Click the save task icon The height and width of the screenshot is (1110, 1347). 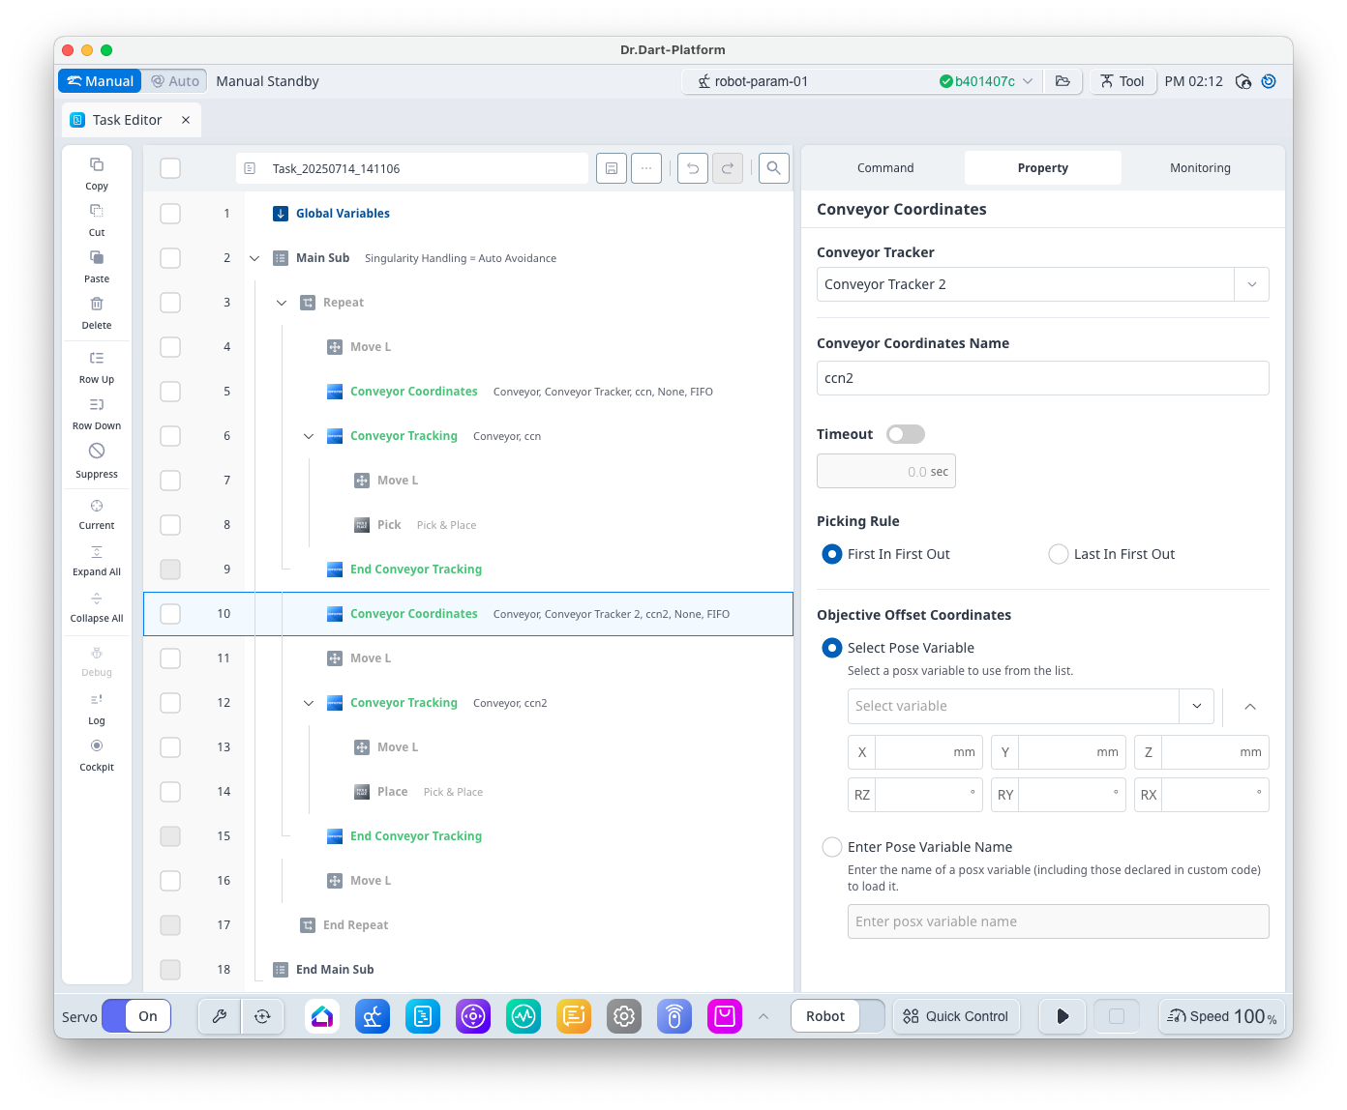[612, 168]
